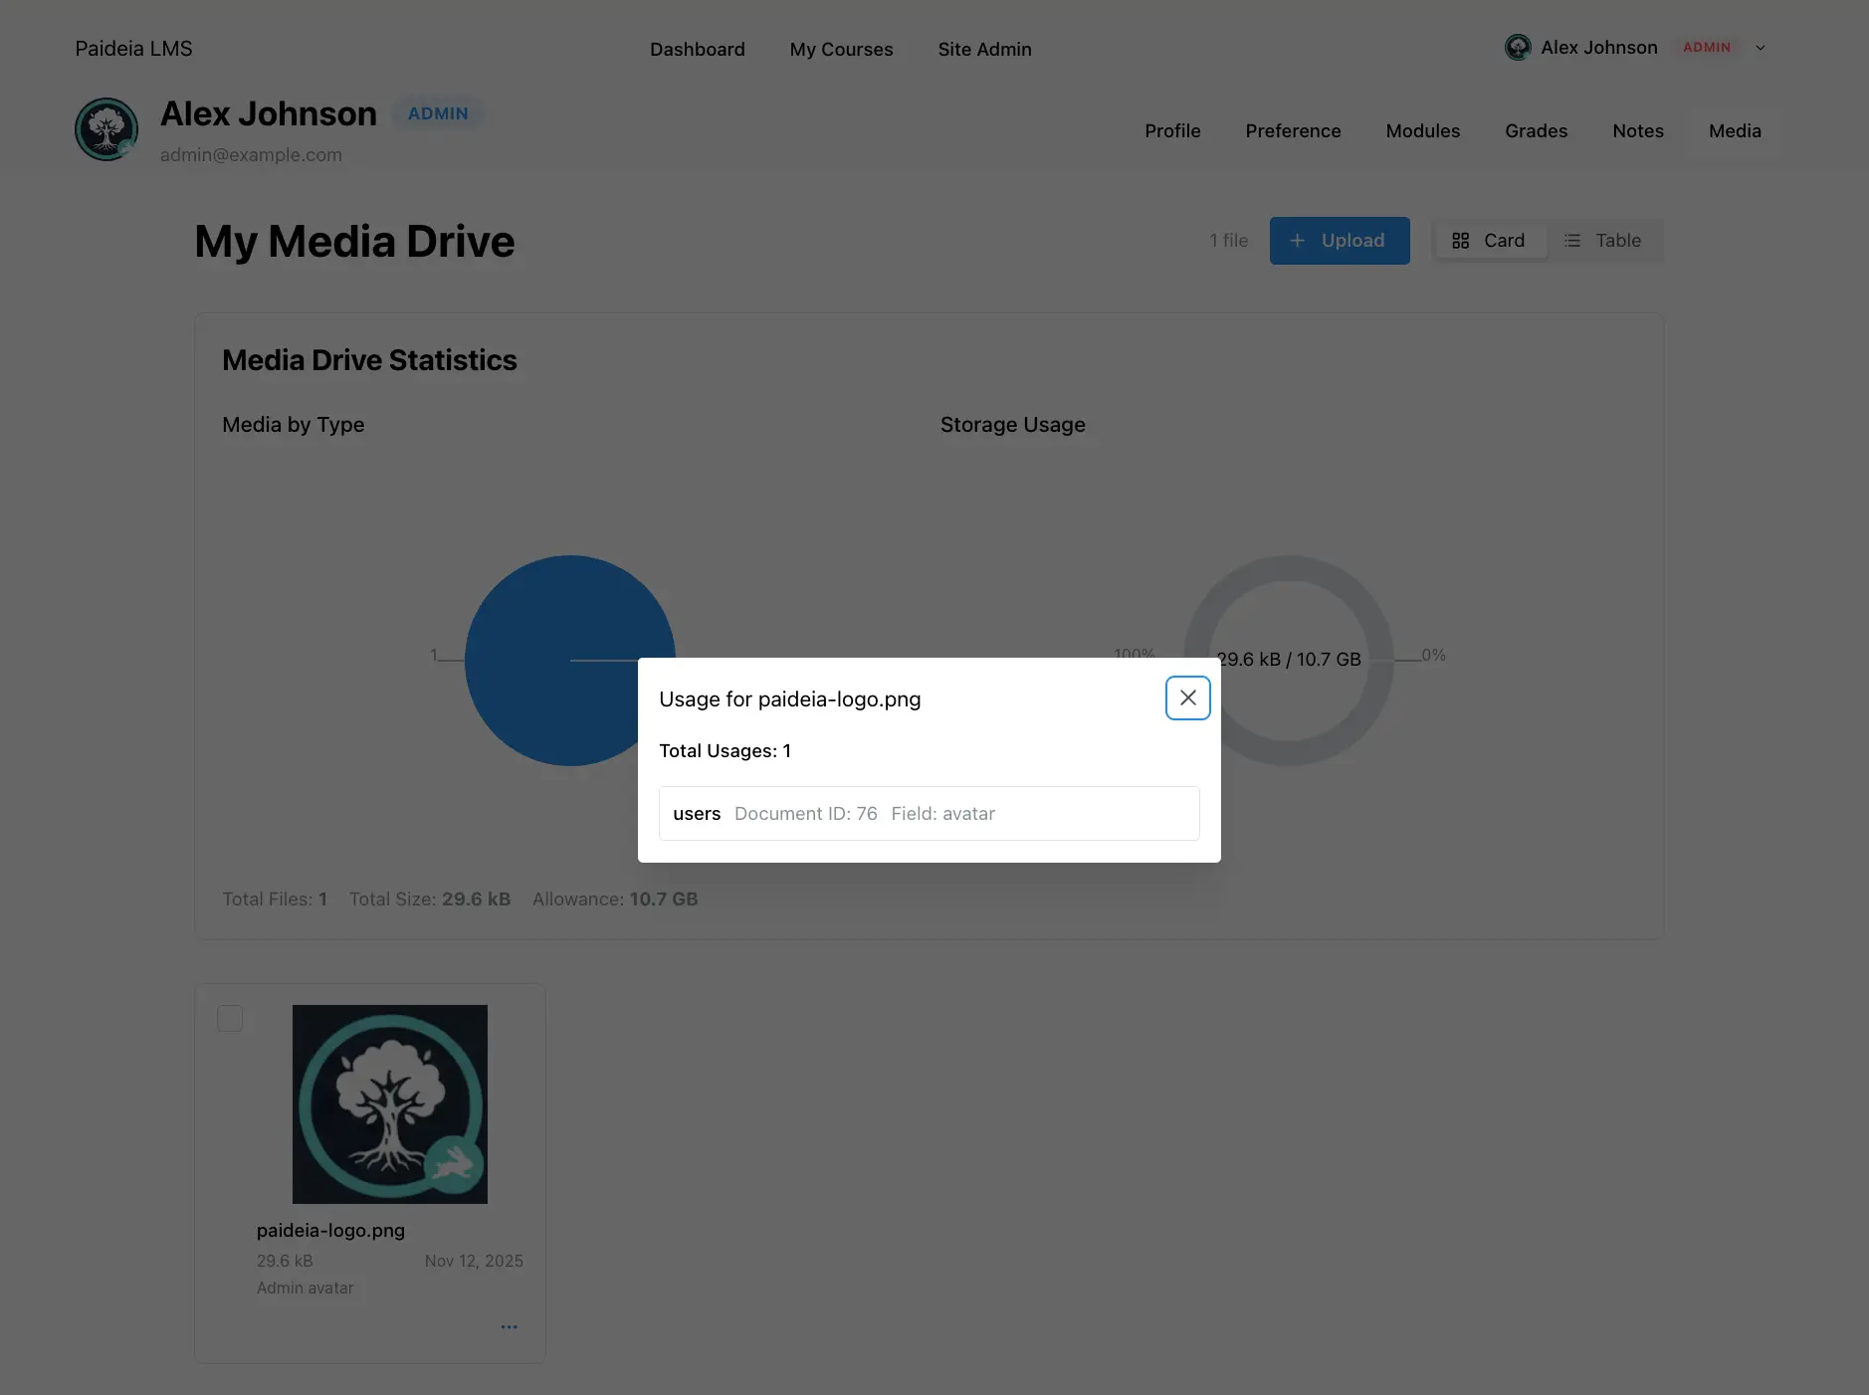Open the three-dot menu on paideia-logo.png card
Screen dimensions: 1869x1395
coord(509,1326)
